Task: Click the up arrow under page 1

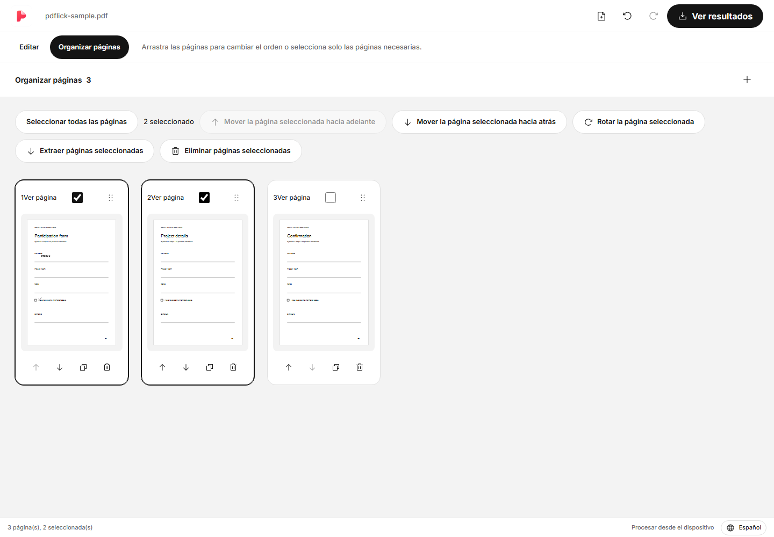Action: click(36, 367)
